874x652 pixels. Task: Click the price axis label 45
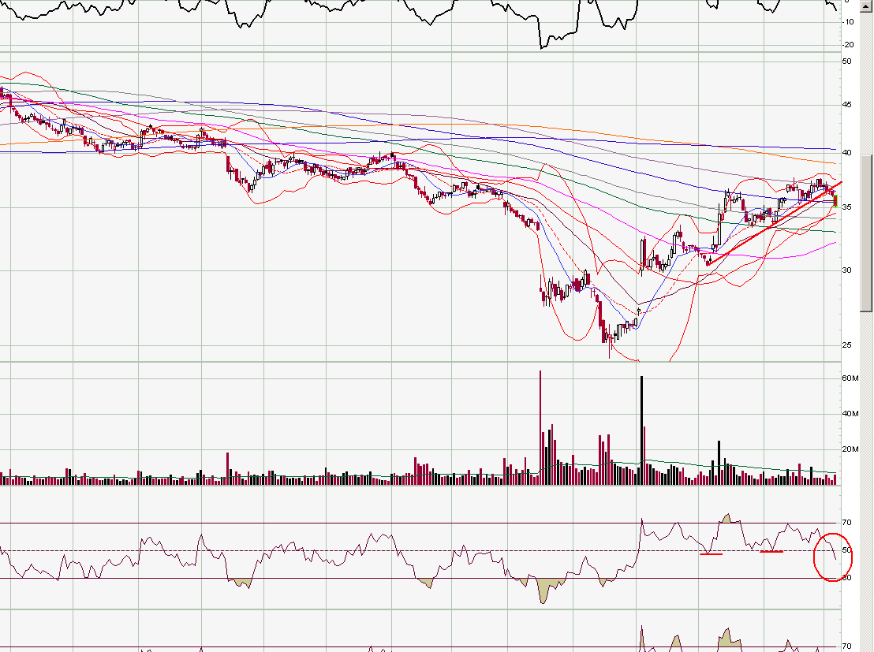(x=846, y=105)
